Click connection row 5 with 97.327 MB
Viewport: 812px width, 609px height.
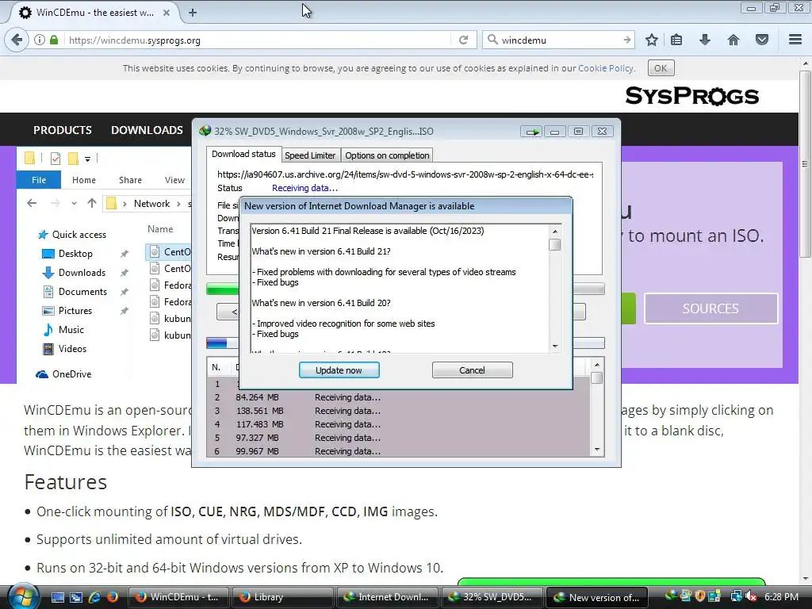398,438
